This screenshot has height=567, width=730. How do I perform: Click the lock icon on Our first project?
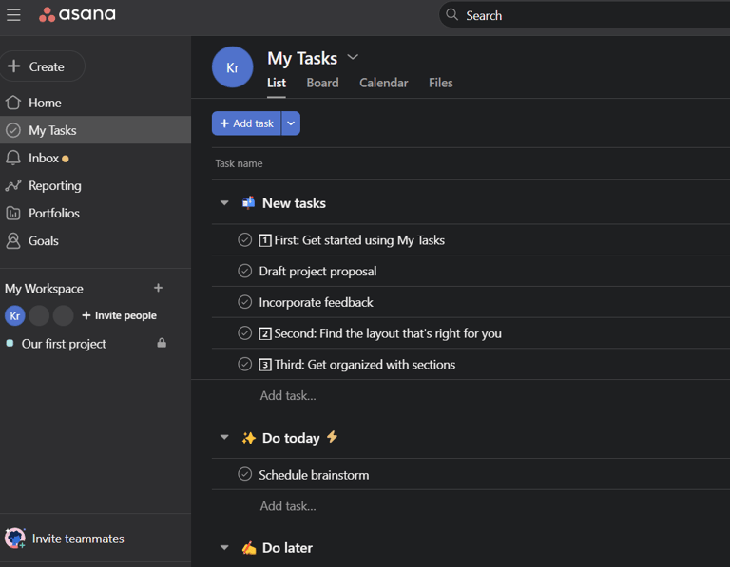162,343
